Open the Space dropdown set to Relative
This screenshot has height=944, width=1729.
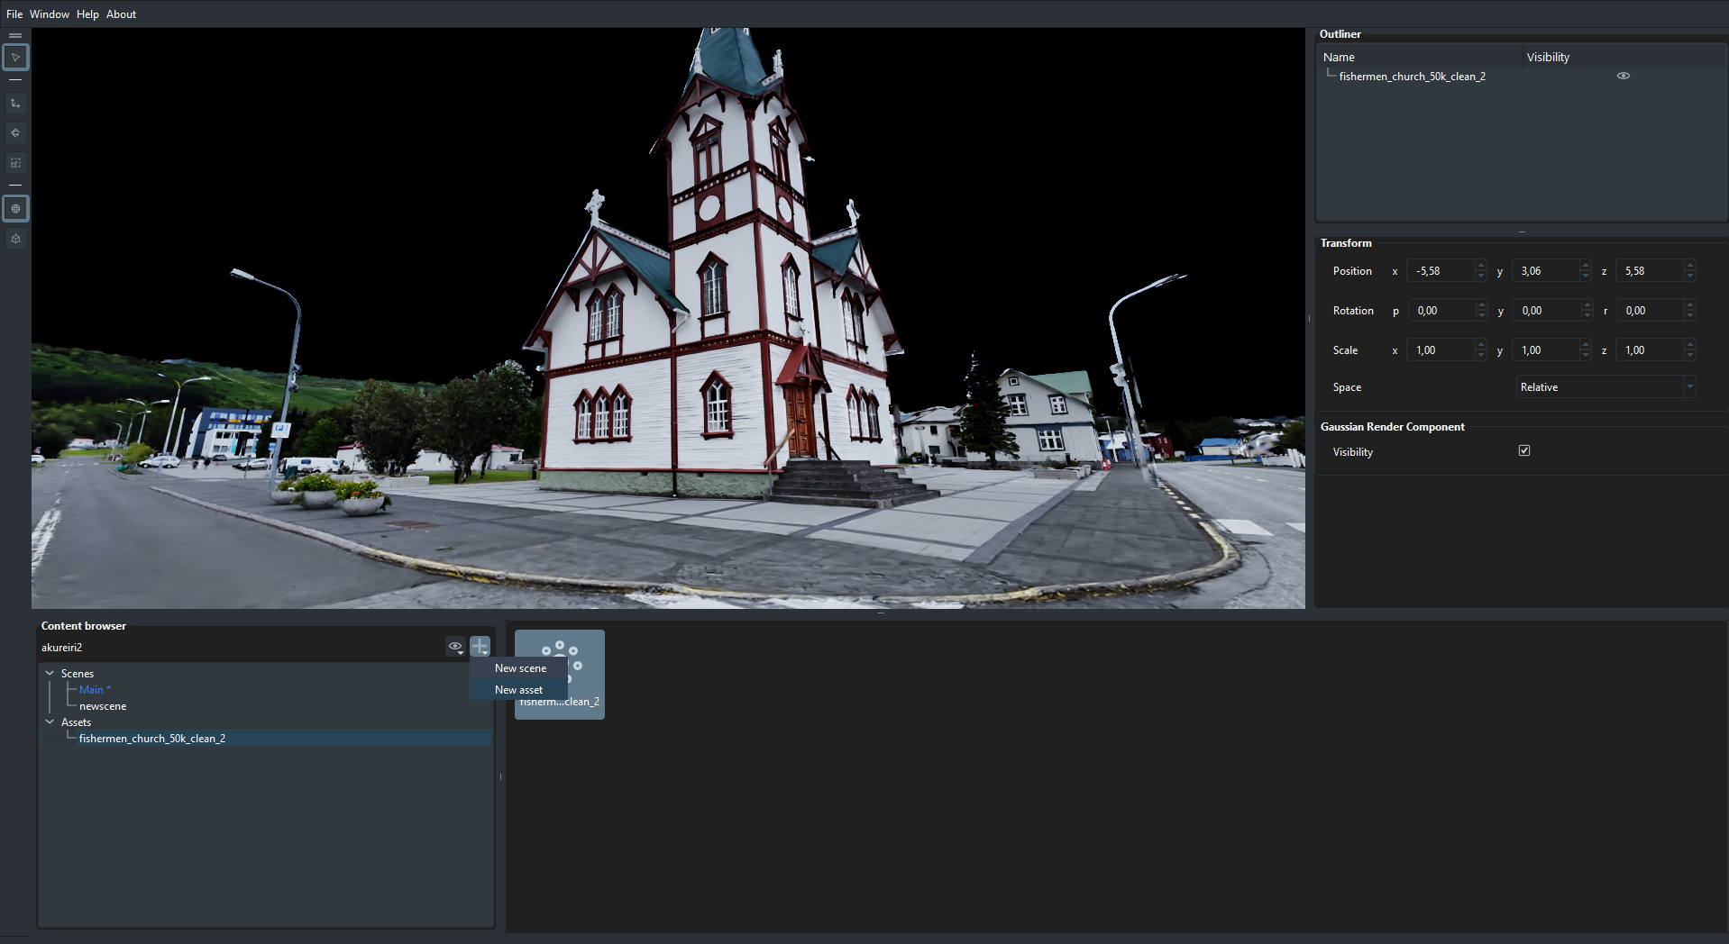(1605, 387)
